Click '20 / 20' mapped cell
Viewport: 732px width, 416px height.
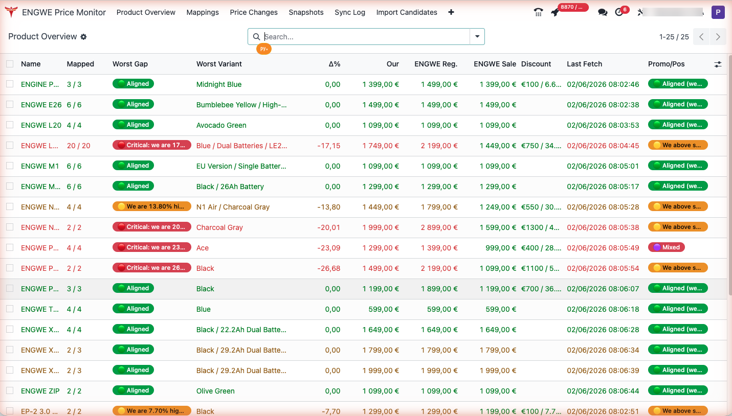click(78, 146)
